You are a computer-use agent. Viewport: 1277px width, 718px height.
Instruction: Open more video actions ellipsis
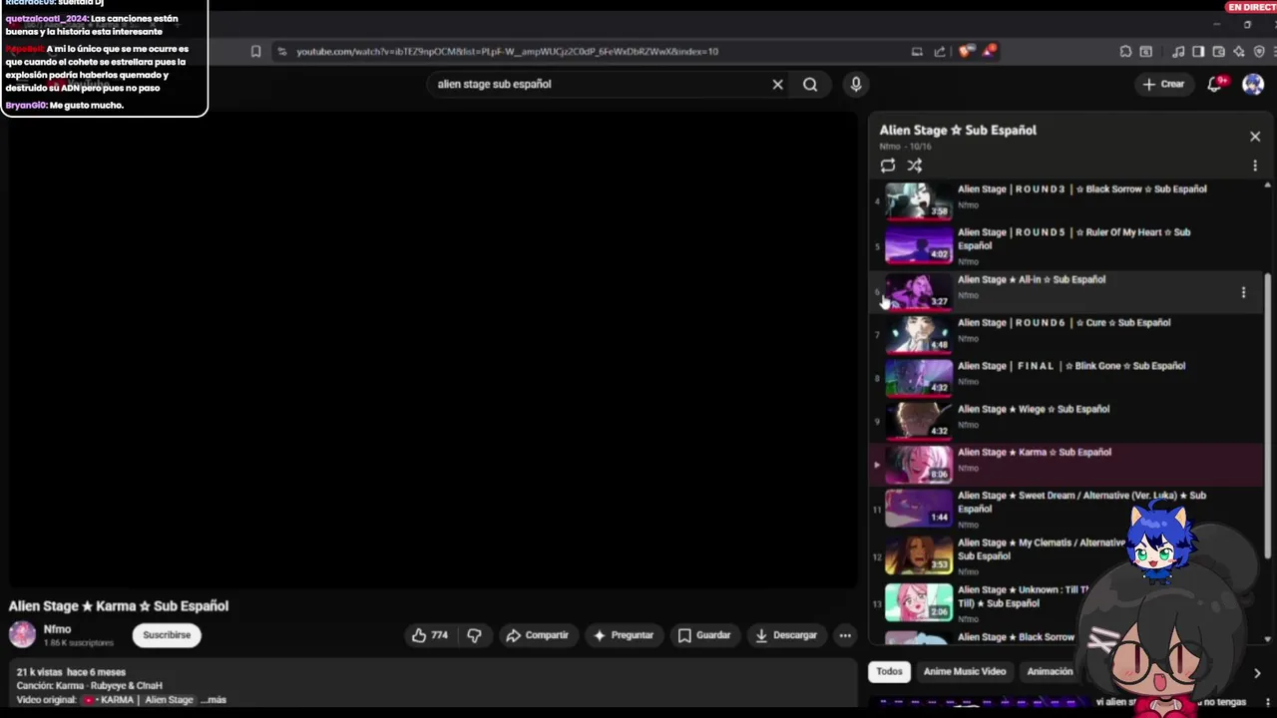(845, 635)
